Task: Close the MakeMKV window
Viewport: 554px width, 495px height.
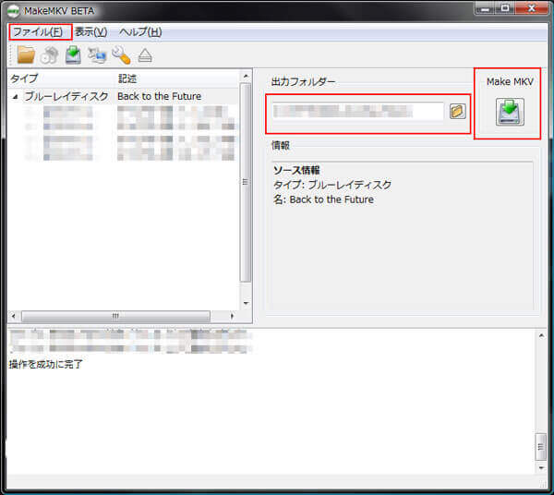Action: (531, 8)
